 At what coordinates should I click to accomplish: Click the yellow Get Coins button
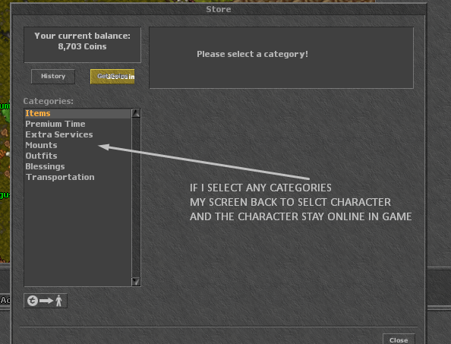(112, 76)
